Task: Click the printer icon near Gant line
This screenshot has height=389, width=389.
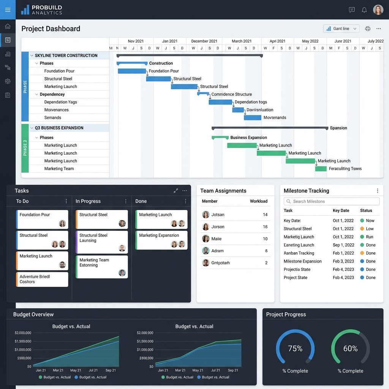Action: (x=367, y=28)
